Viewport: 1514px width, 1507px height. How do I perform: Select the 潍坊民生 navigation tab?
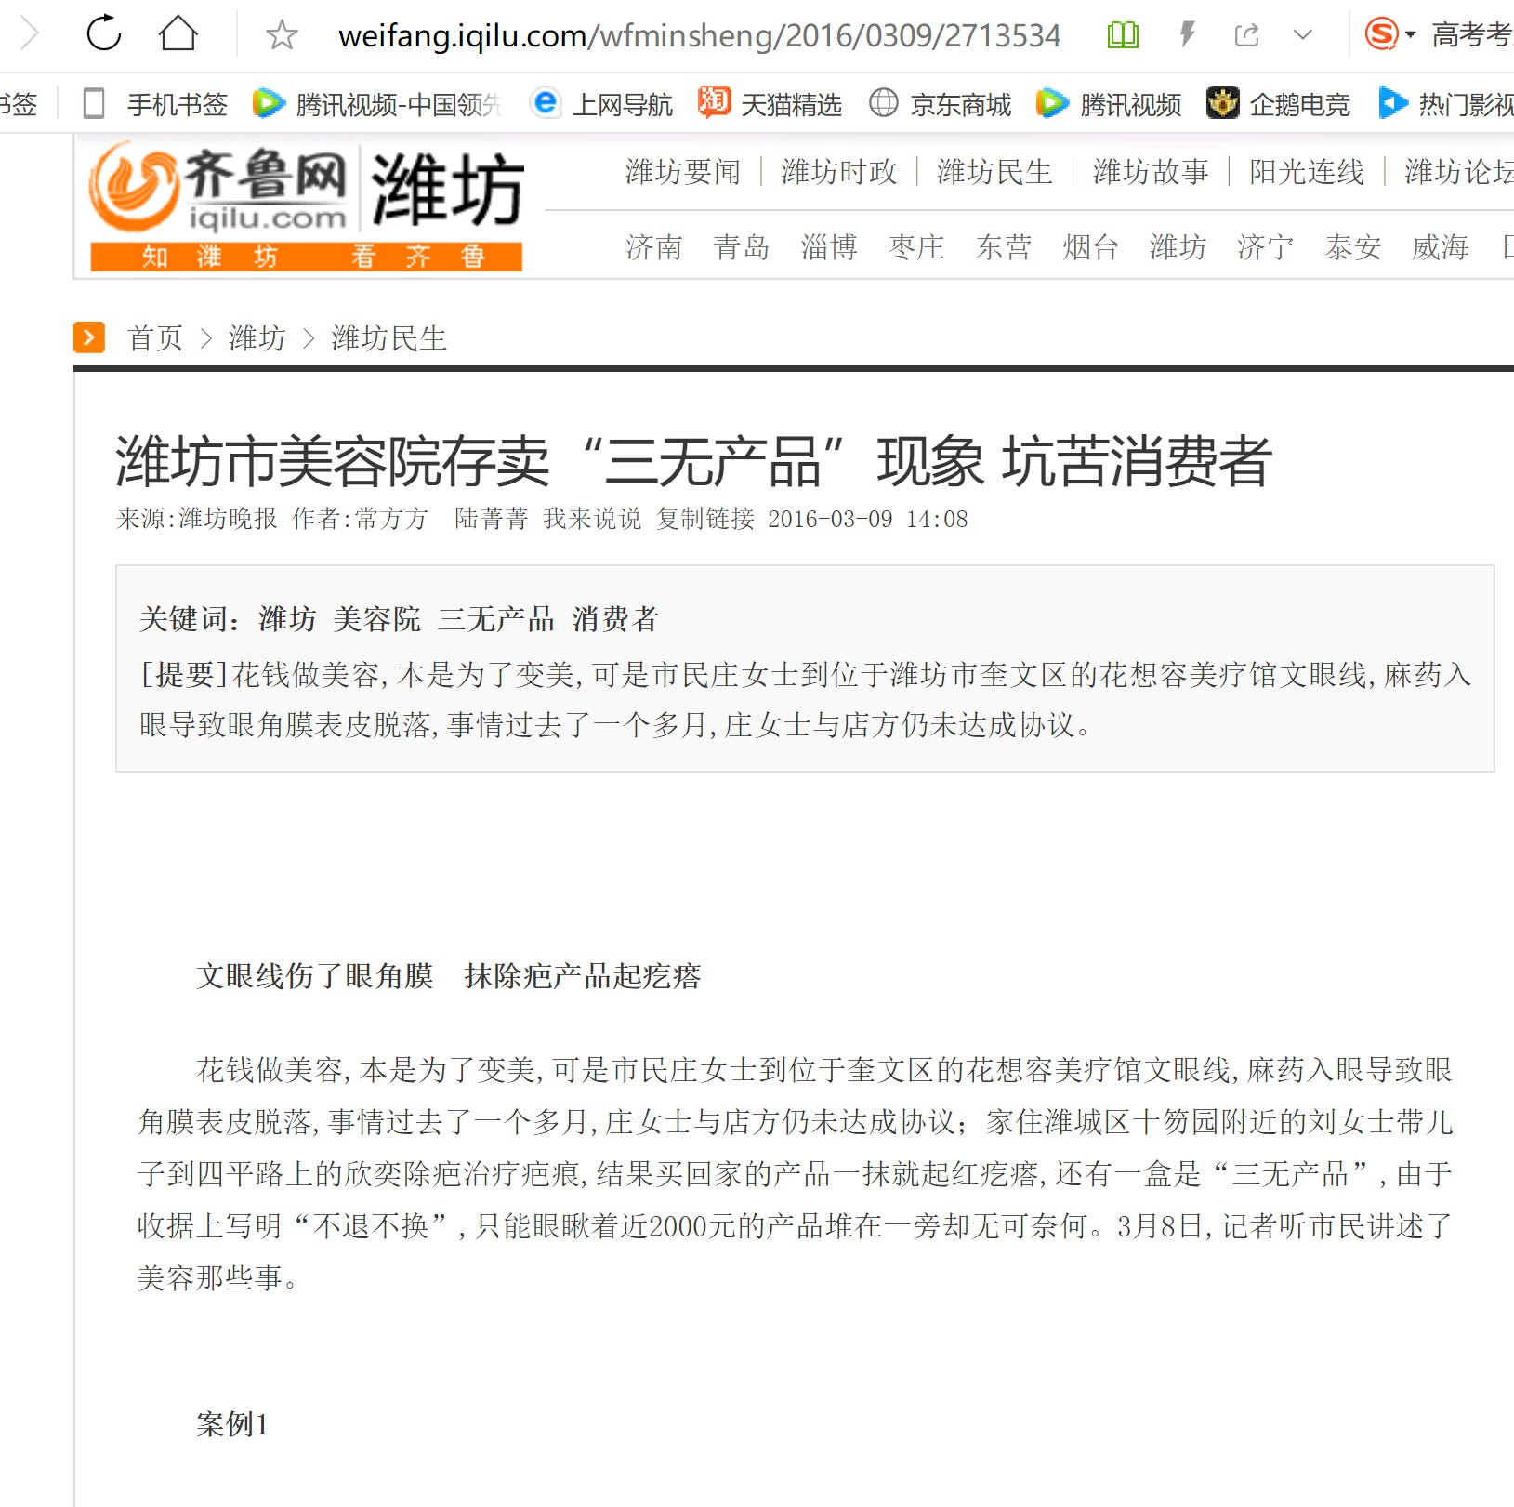994,172
